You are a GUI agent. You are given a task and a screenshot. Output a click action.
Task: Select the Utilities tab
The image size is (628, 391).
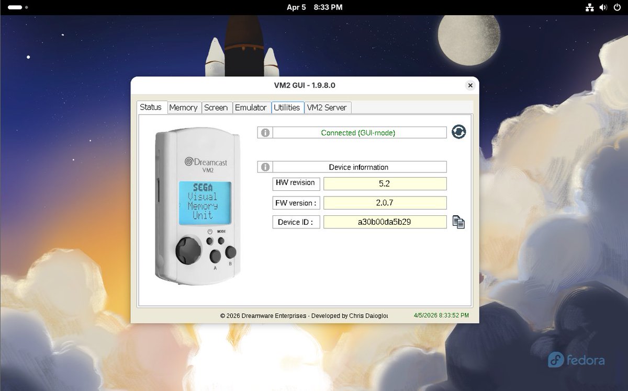[287, 108]
